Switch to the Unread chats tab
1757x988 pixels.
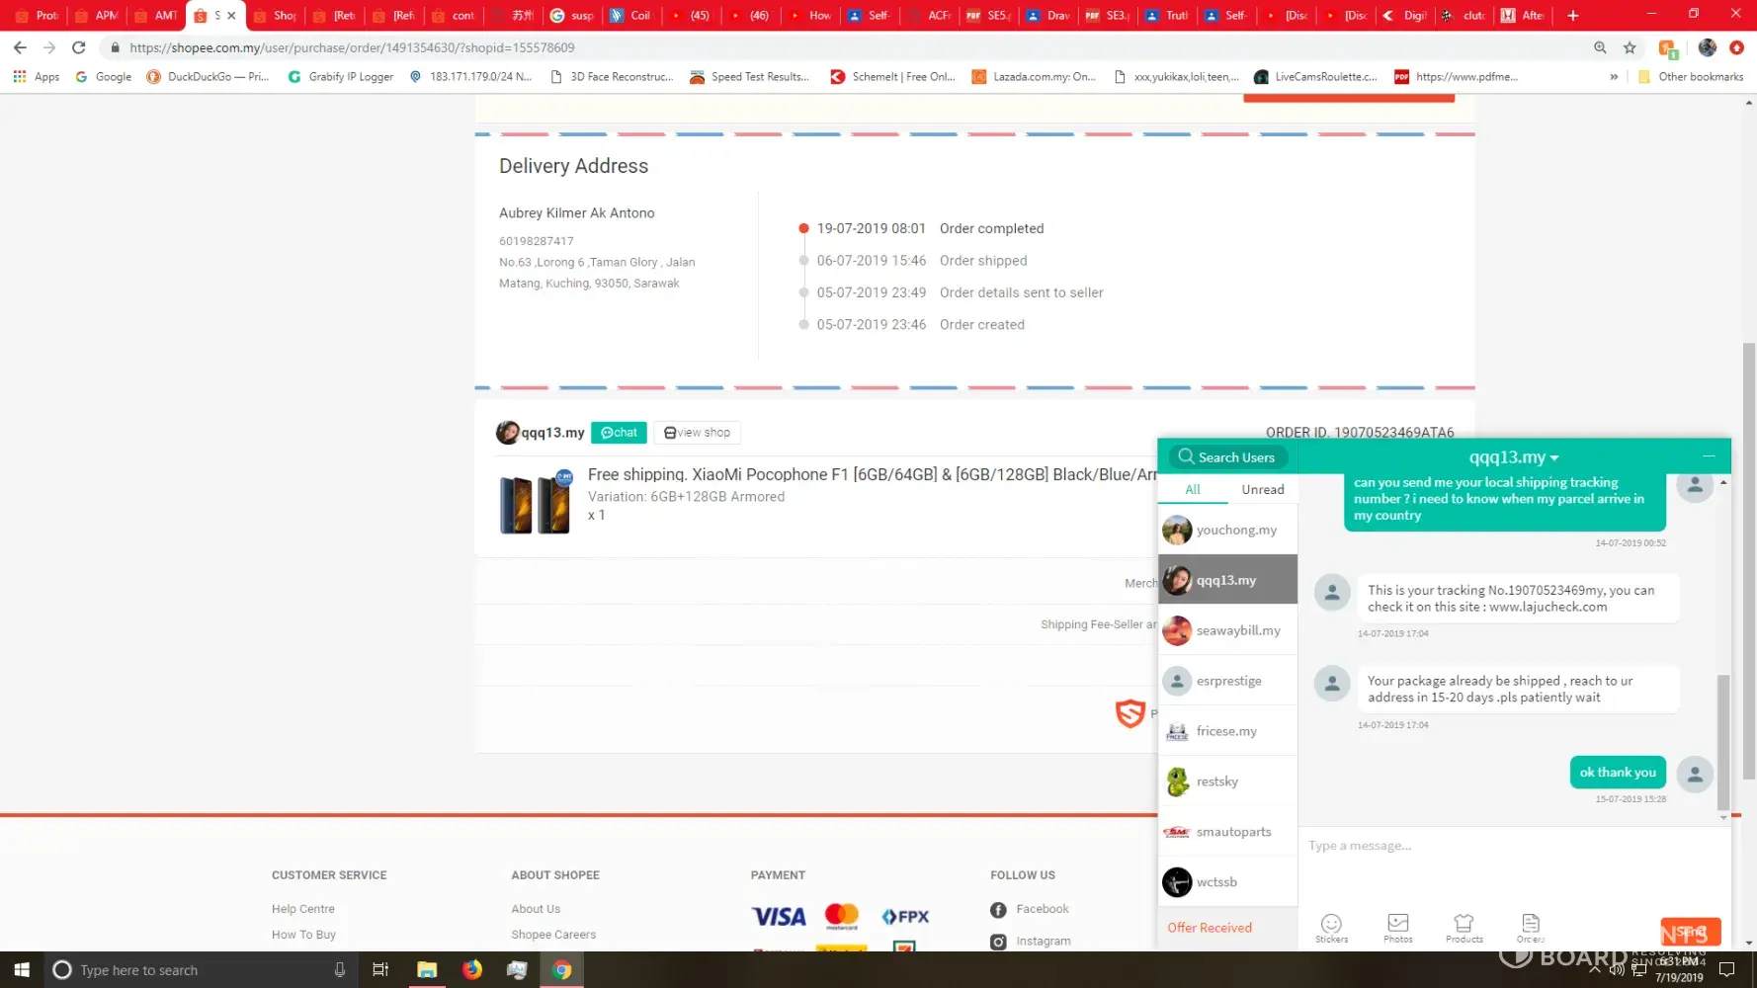coord(1262,489)
